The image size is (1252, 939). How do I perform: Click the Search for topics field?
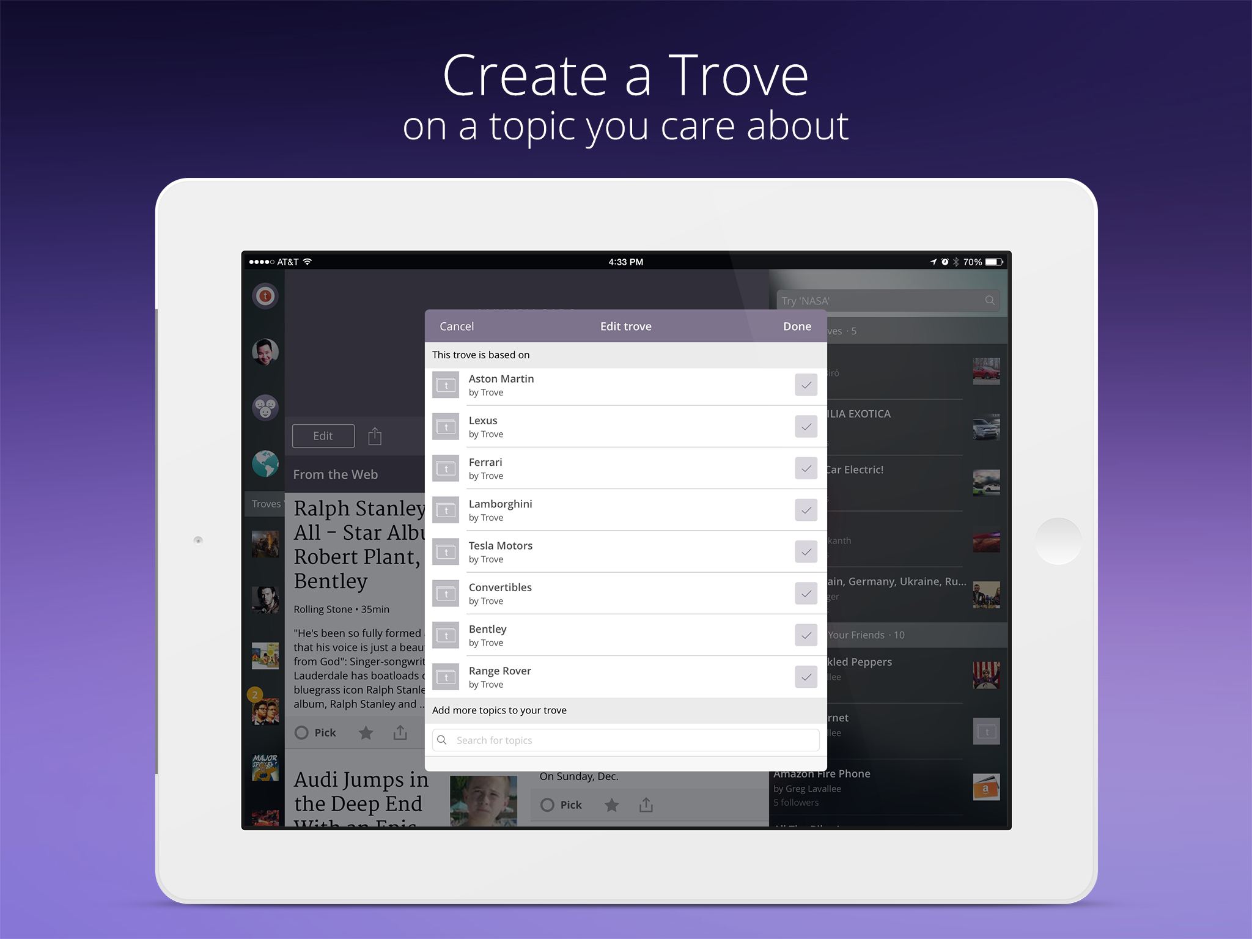[626, 740]
